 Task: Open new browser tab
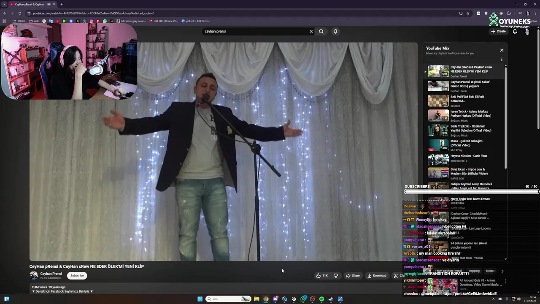(62, 4)
